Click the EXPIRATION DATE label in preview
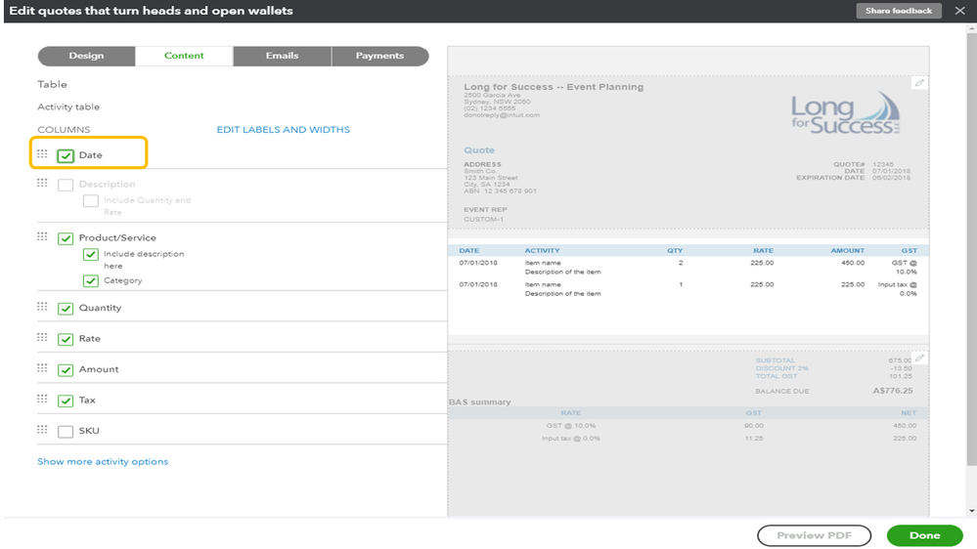The image size is (977, 549). [x=830, y=178]
